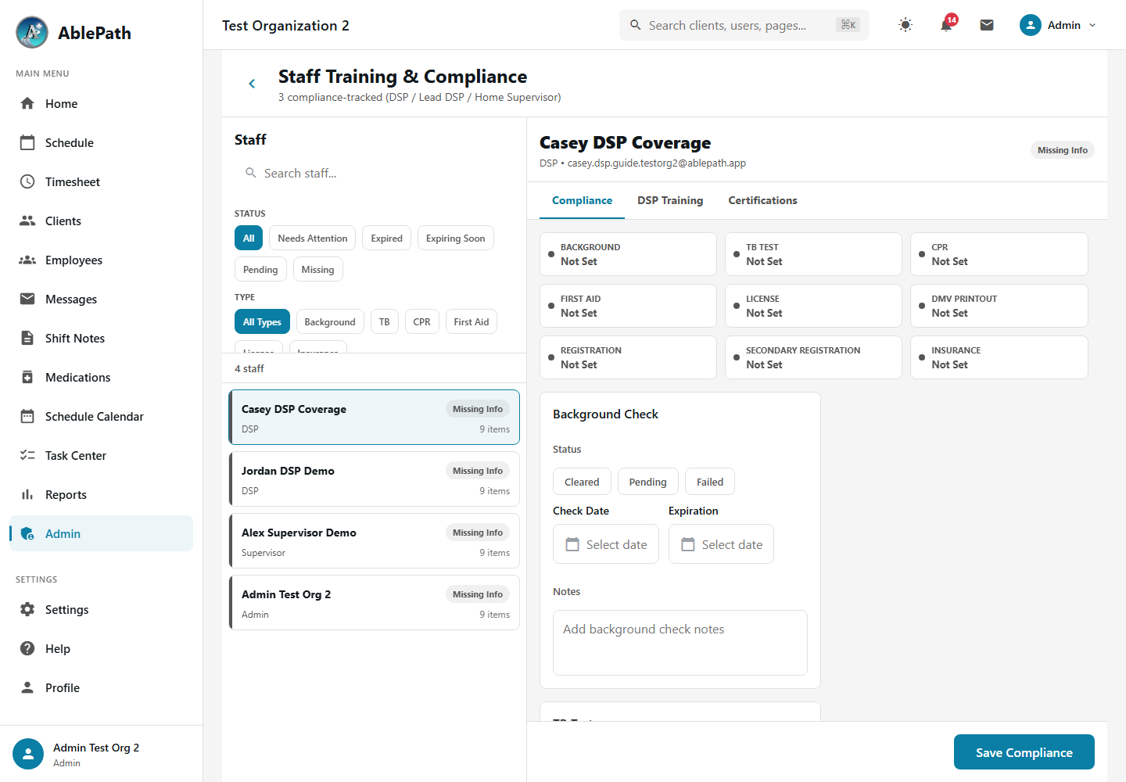Open Medications via its icon

(x=27, y=377)
